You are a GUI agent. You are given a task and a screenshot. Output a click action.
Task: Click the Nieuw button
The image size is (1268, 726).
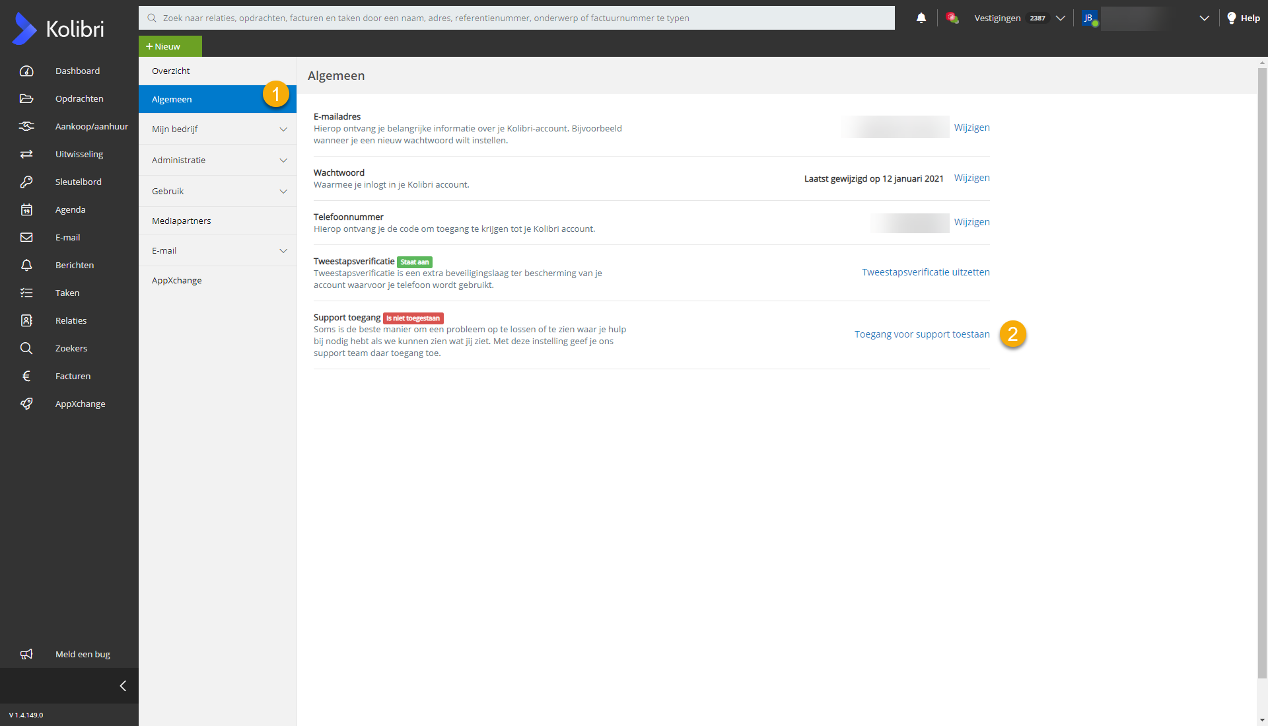[170, 46]
